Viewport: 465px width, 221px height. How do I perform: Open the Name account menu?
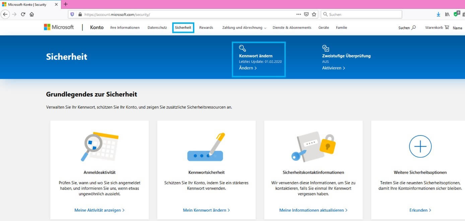[457, 28]
